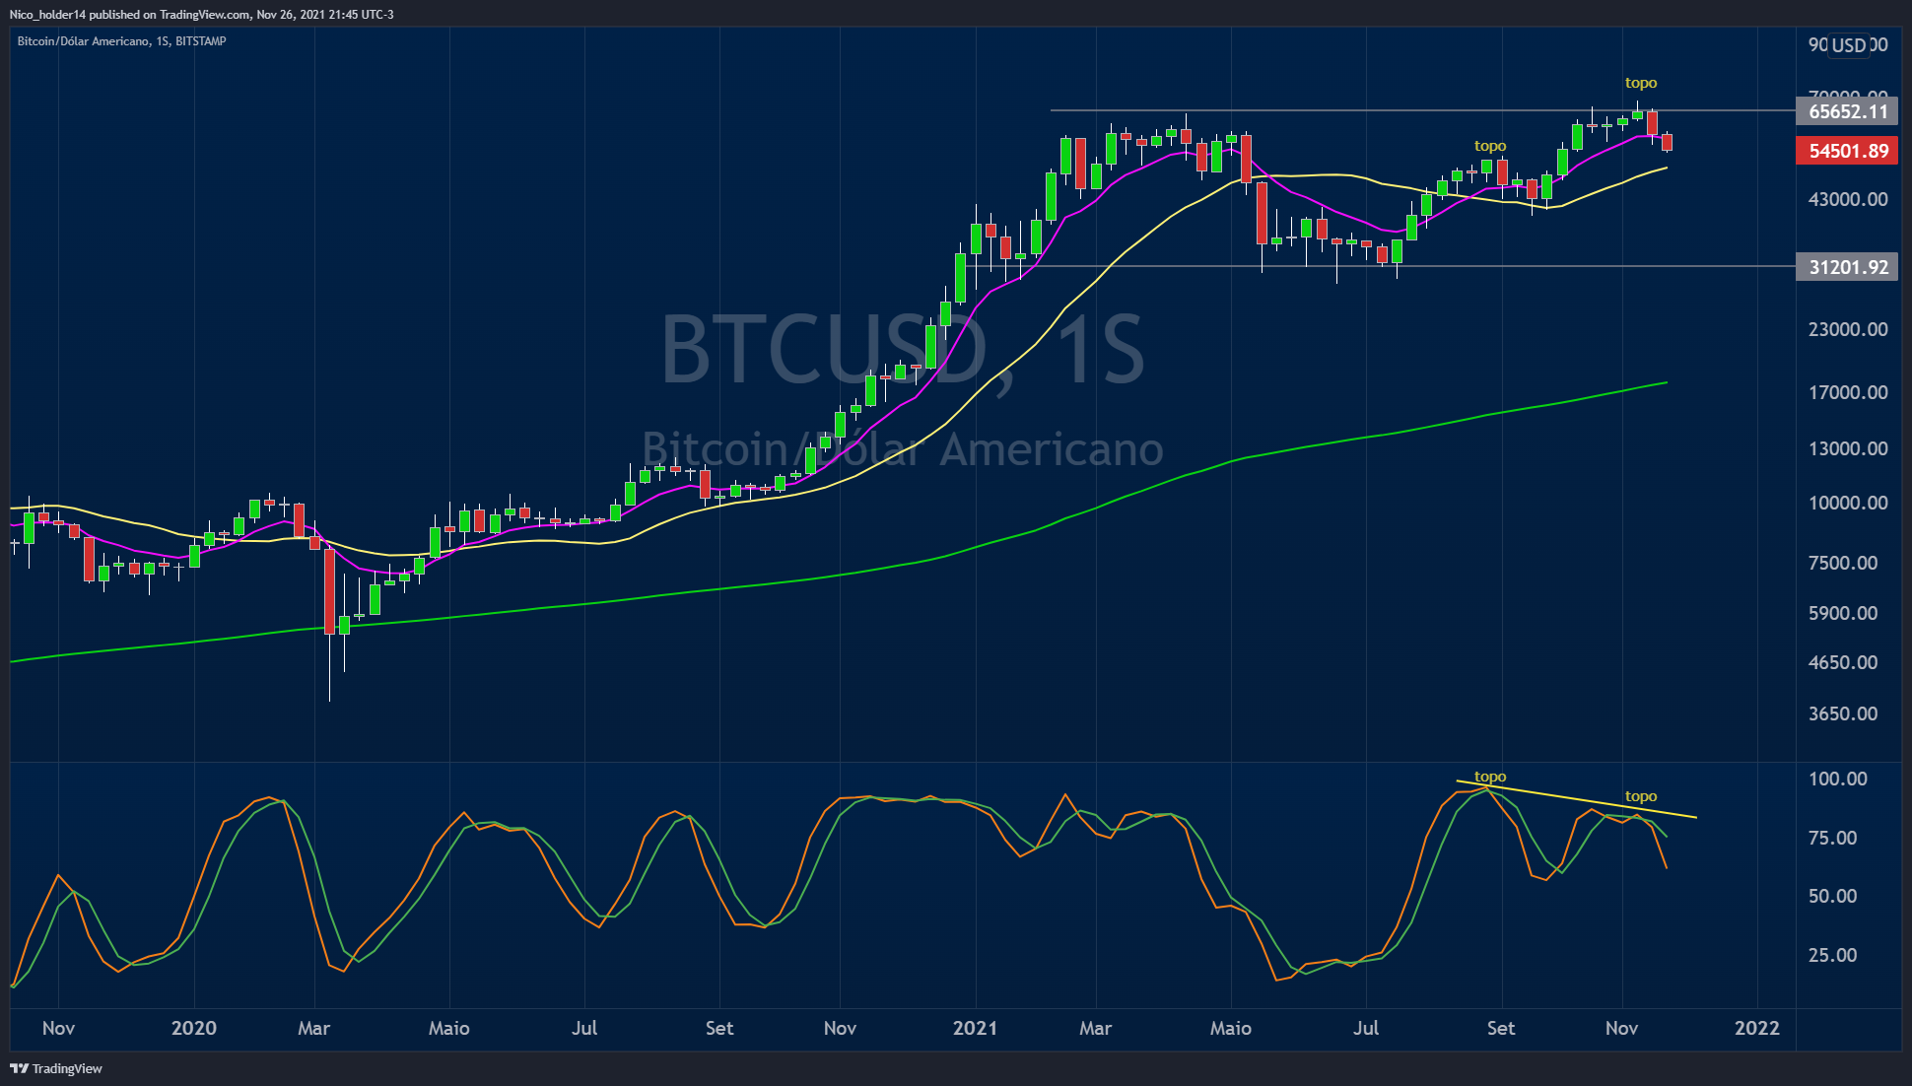Click the 4650.00 price axis value
This screenshot has height=1086, width=1912.
point(1843,662)
